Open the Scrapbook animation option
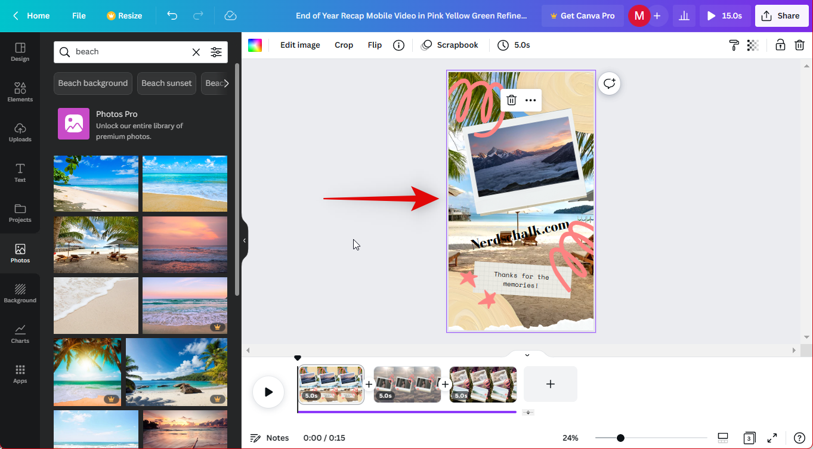This screenshot has height=449, width=813. point(450,45)
